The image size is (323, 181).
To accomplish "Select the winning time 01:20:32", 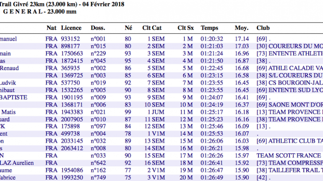I will pos(211,39).
